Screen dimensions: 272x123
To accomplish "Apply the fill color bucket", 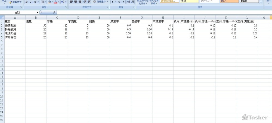I will coord(50,2).
